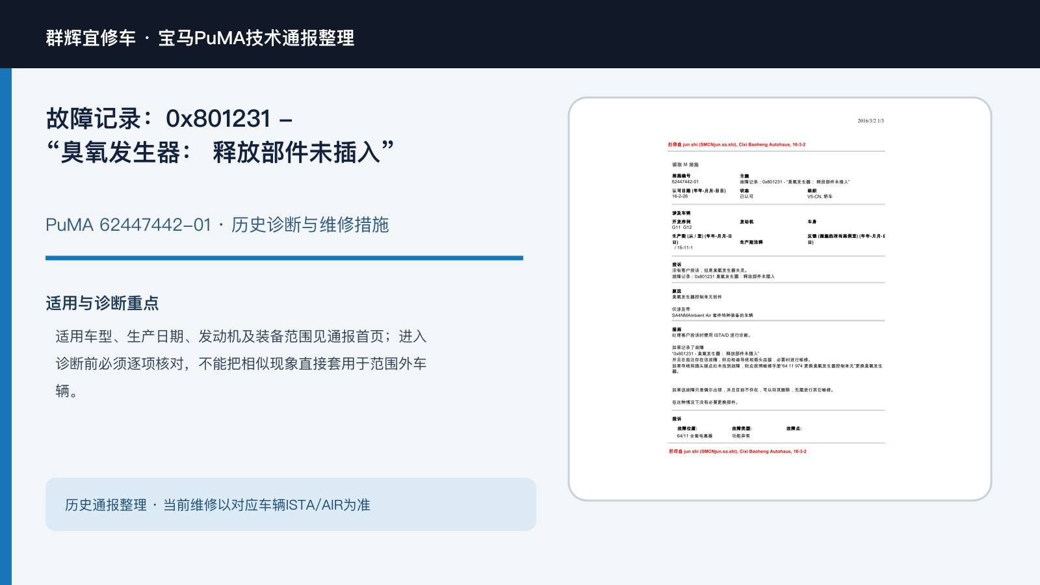Click the header title 群辉宜修车 · 宝马PuMA技术通报整理
This screenshot has height=585, width=1040.
click(x=200, y=38)
